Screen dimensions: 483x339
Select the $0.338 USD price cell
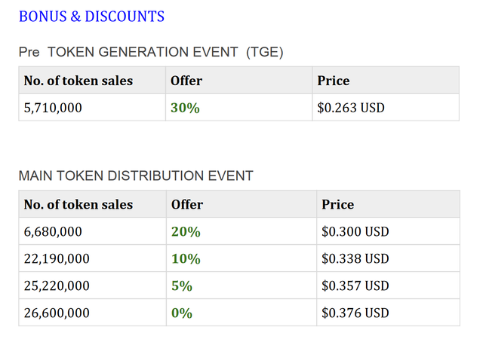coord(355,258)
